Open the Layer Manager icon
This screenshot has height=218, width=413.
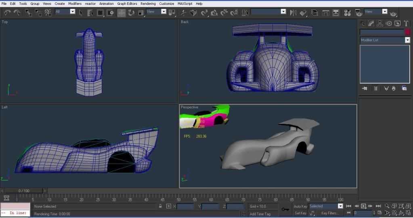[314, 13]
